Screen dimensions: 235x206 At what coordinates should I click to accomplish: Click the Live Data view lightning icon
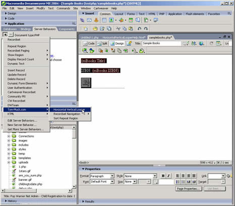click(129, 44)
